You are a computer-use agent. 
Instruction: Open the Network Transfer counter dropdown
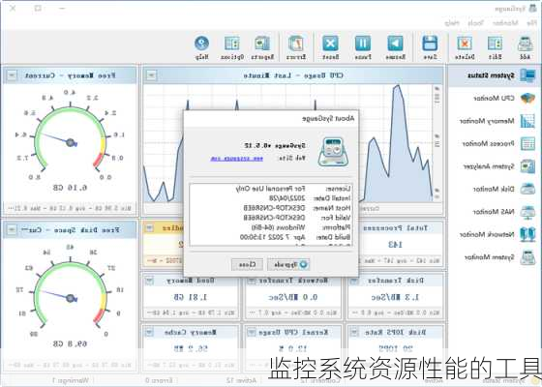(x=252, y=281)
